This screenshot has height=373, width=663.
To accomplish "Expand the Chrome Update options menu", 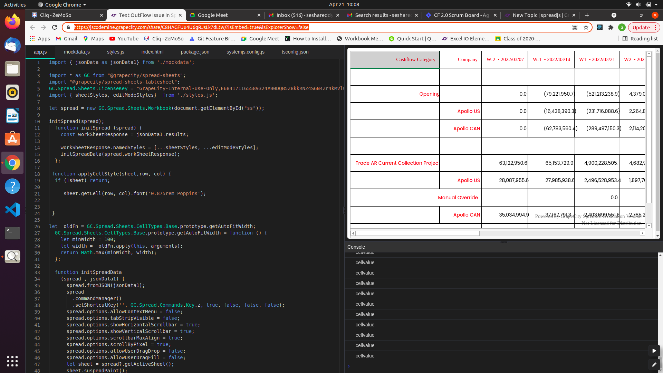I will pyautogui.click(x=655, y=28).
